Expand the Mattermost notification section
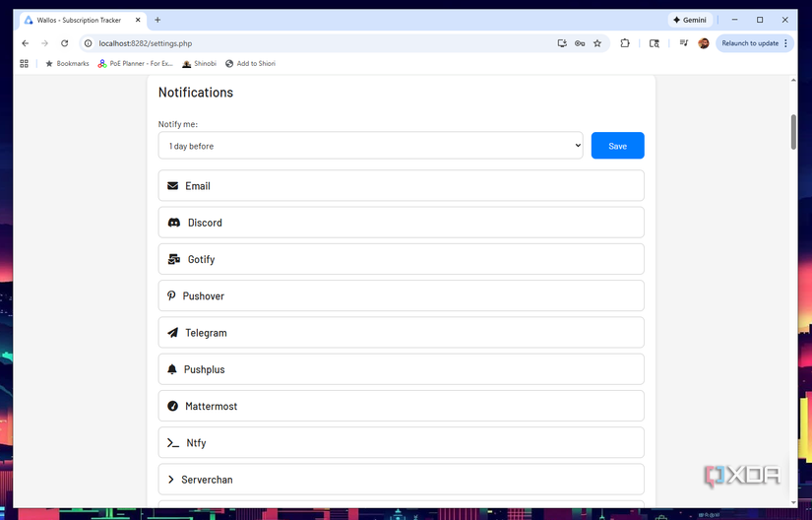Screen dimensions: 812x520 pos(401,406)
